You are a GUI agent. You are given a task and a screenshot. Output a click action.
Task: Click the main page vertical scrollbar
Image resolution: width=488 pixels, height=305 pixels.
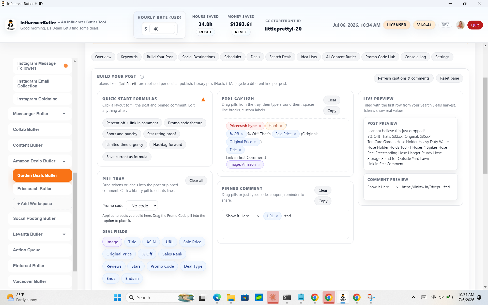tap(485, 126)
